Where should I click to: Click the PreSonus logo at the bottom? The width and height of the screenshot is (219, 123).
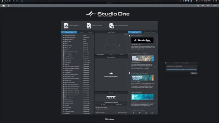tap(109, 119)
